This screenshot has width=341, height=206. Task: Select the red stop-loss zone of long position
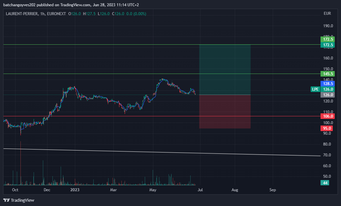click(x=225, y=112)
